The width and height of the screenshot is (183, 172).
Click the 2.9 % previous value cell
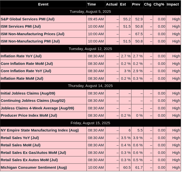[x=137, y=71]
